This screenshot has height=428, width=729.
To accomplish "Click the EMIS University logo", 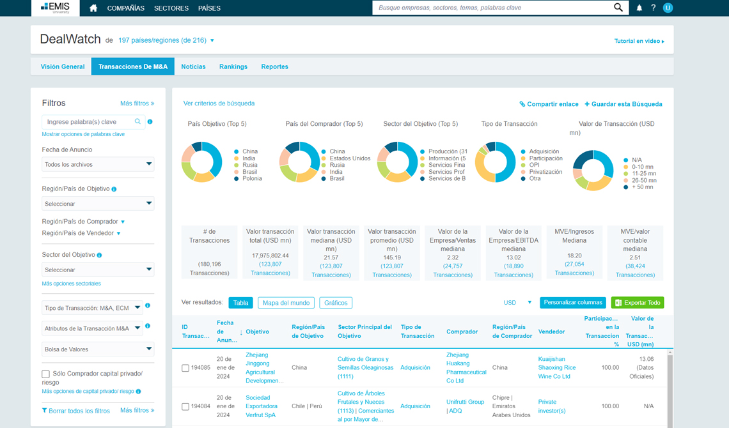I will pyautogui.click(x=56, y=8).
